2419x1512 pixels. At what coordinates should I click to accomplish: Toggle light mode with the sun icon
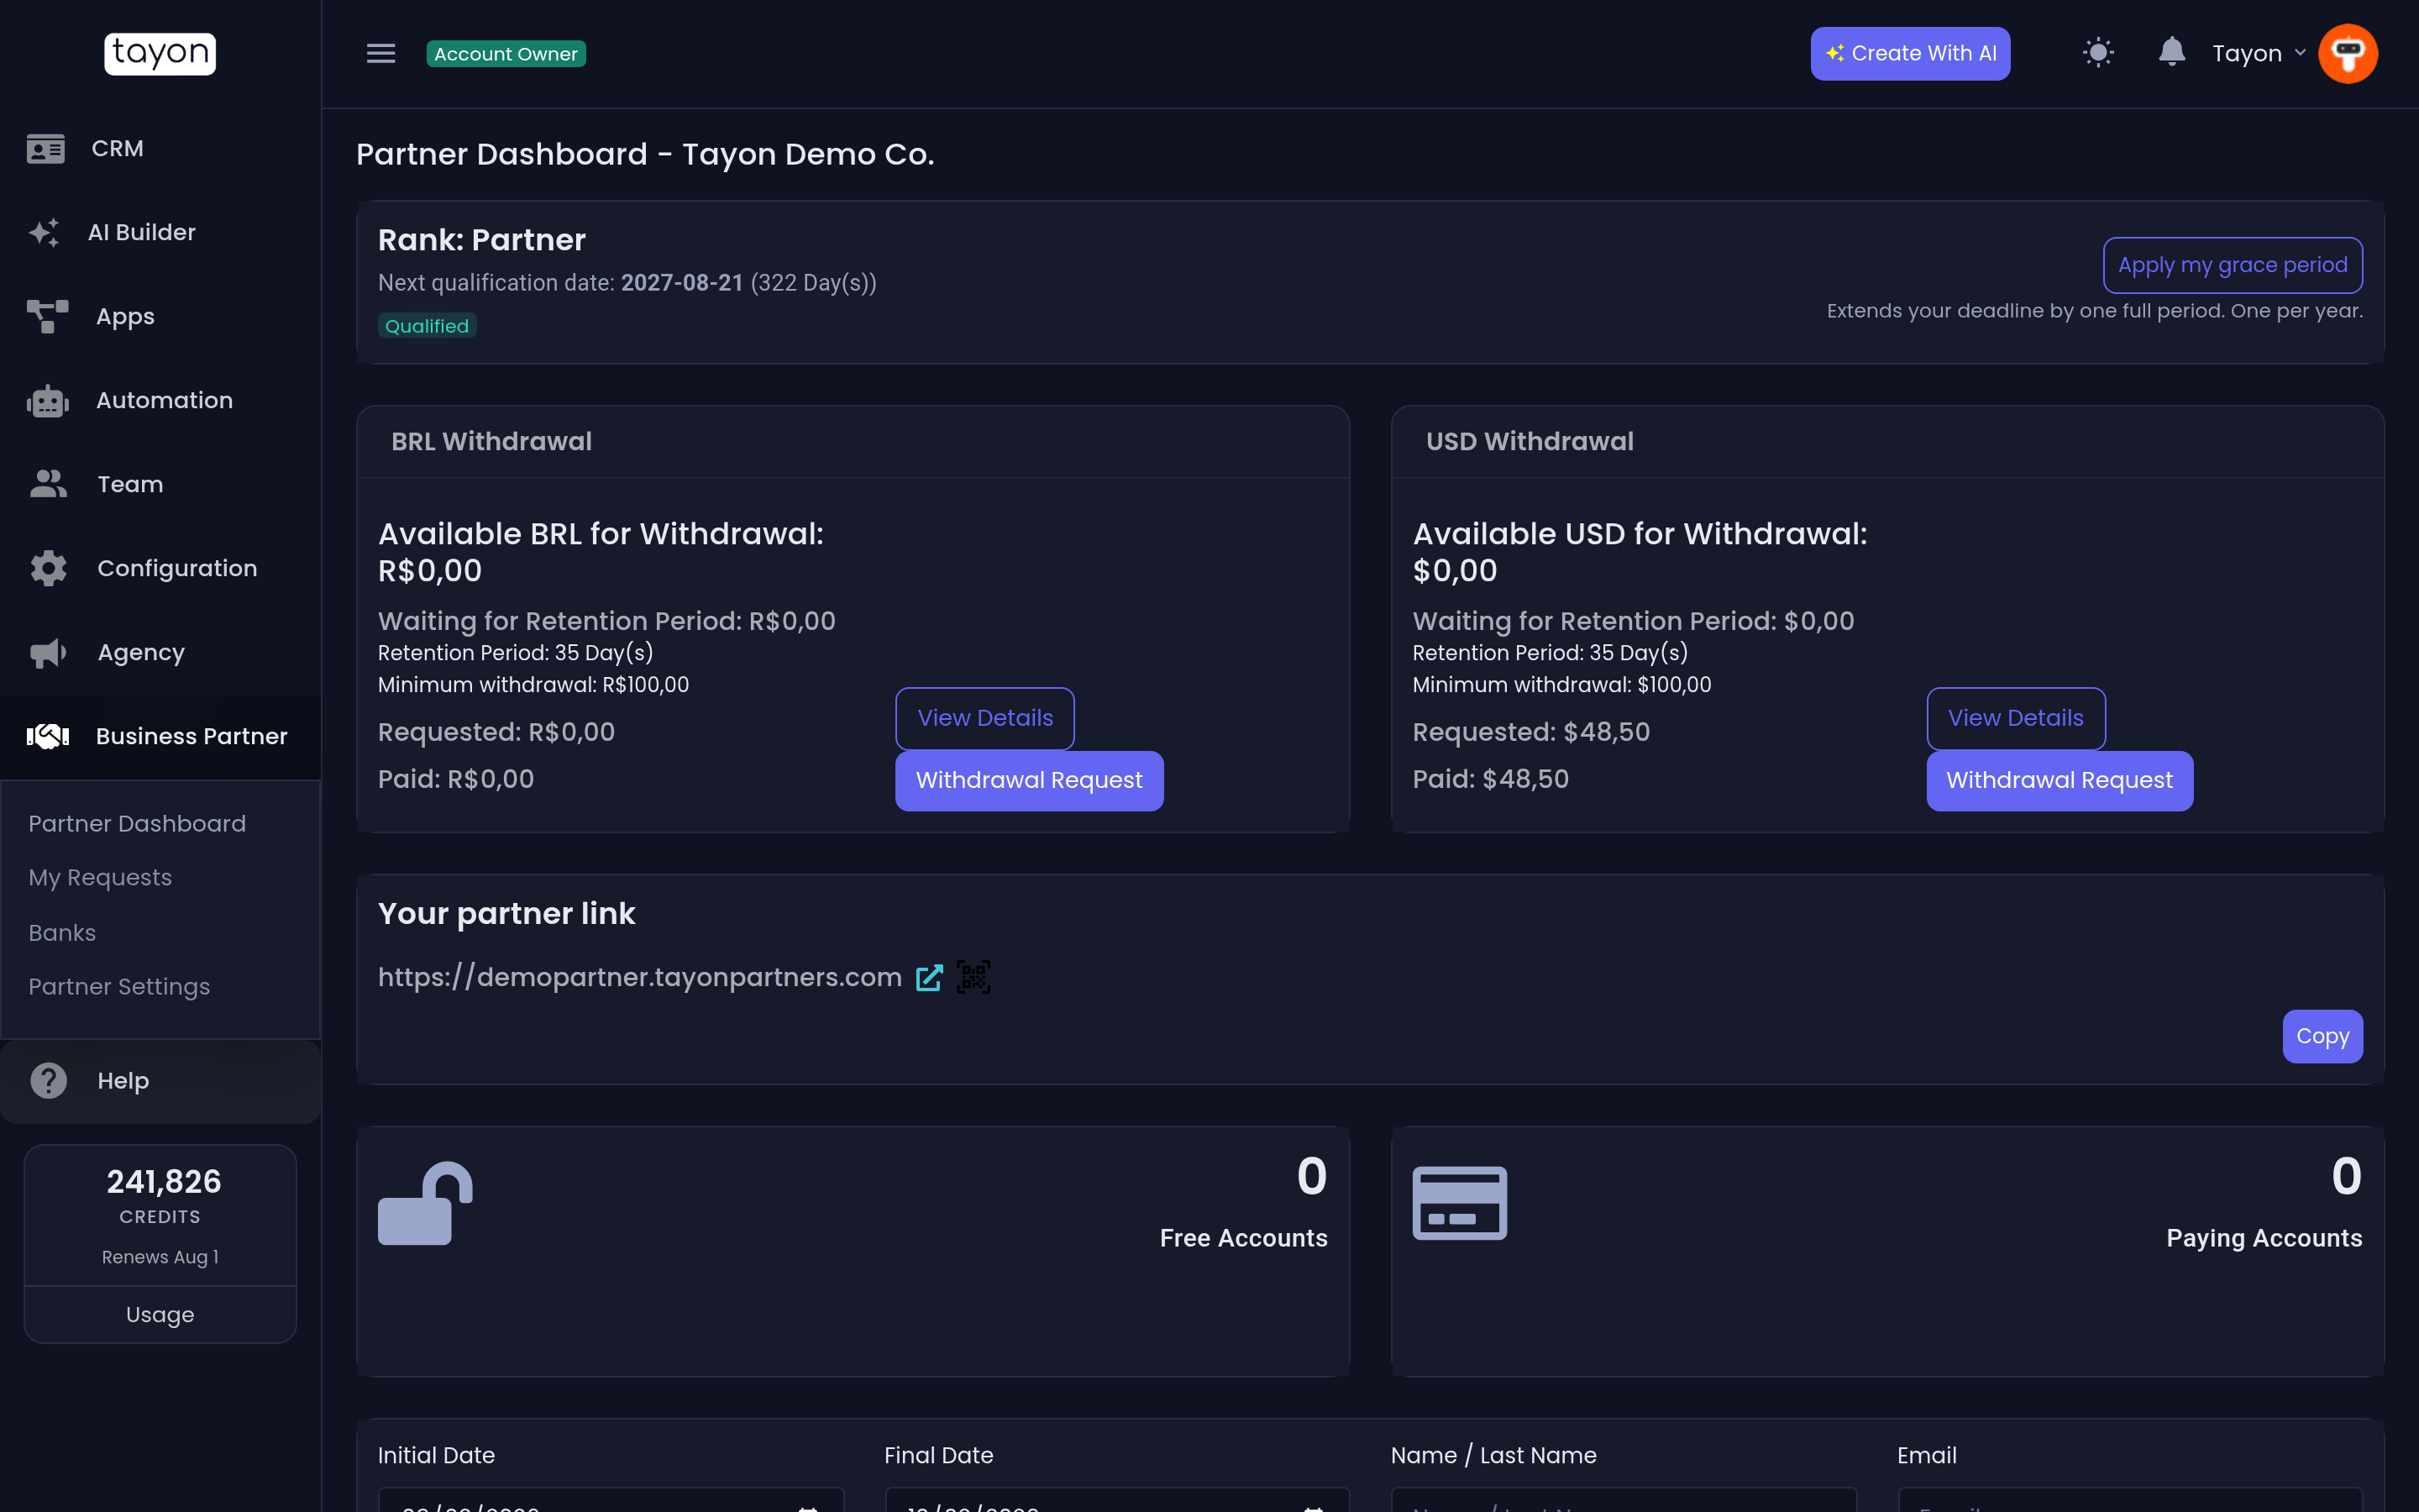point(2098,53)
